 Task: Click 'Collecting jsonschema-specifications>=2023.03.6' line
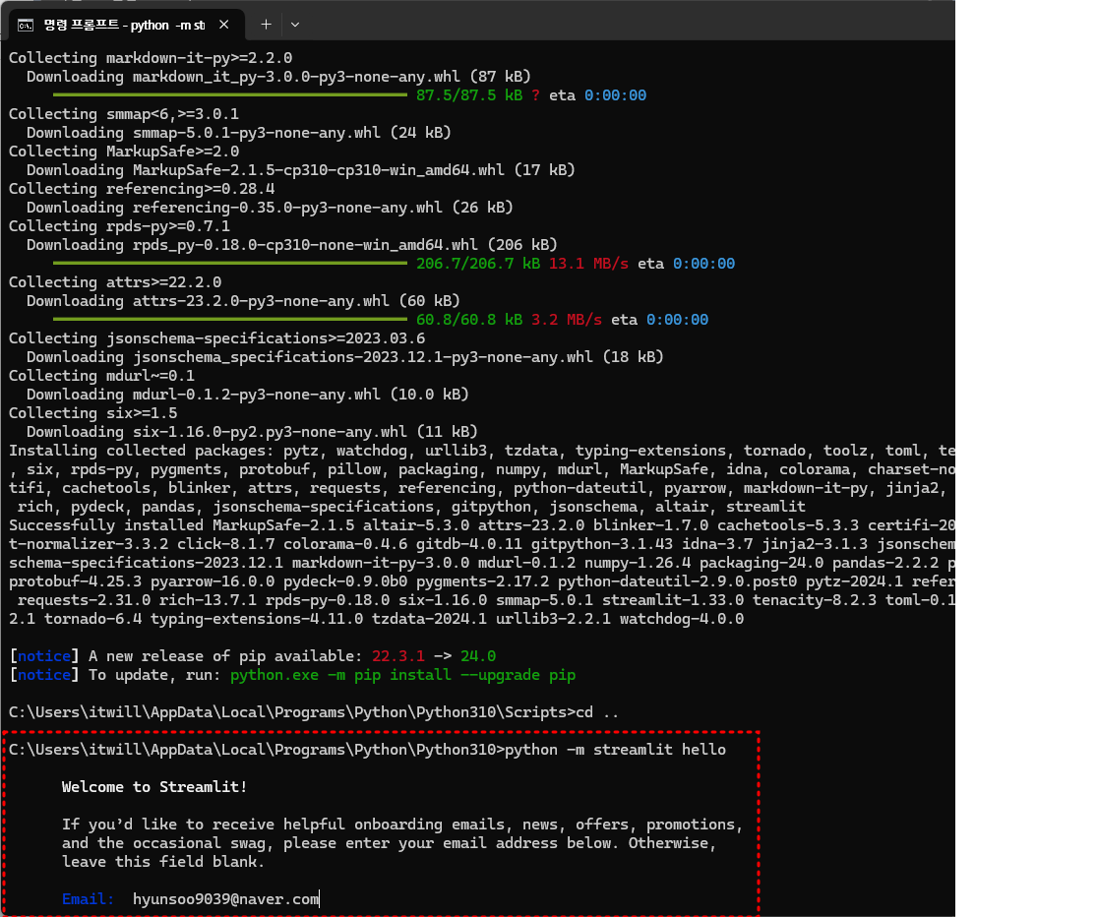tap(216, 338)
